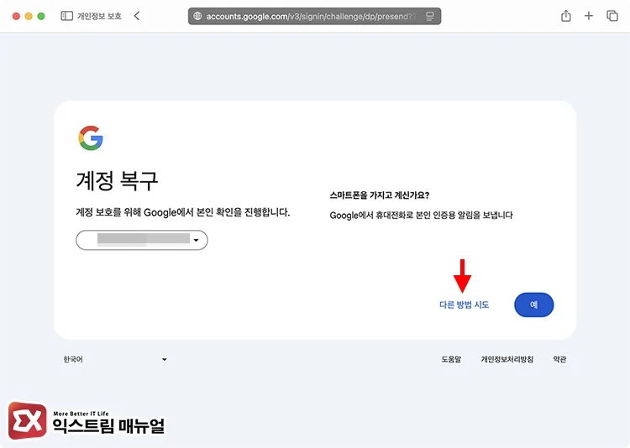Screen dimensions: 630x448
Task: Minimize the window with the yellow button
Action: point(29,16)
